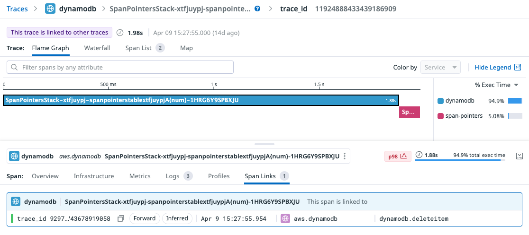The height and width of the screenshot is (235, 529).
Task: Select the pink span-pointers span in flame graph
Action: click(409, 112)
